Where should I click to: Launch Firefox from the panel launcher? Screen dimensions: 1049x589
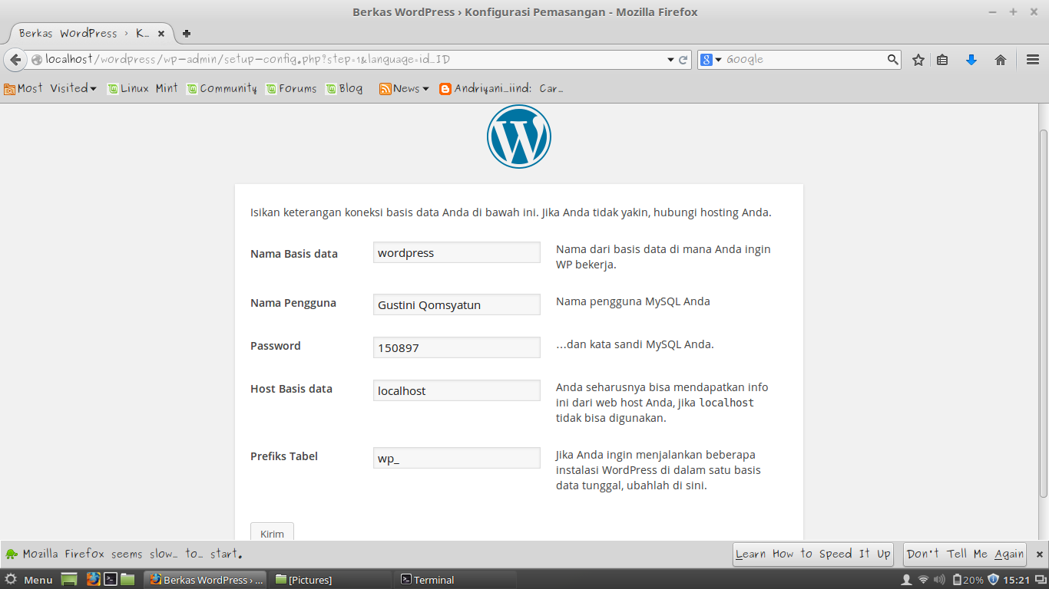[94, 579]
